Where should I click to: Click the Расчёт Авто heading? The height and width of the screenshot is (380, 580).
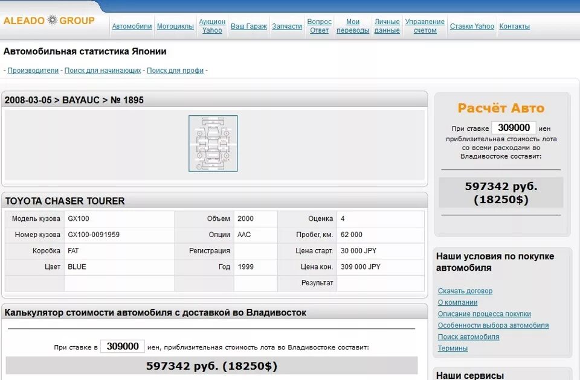501,108
